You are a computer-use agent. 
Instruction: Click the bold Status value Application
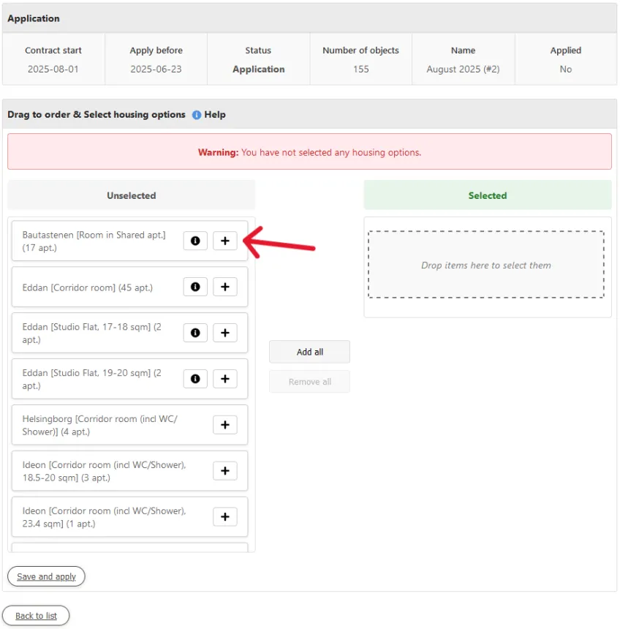tap(259, 69)
